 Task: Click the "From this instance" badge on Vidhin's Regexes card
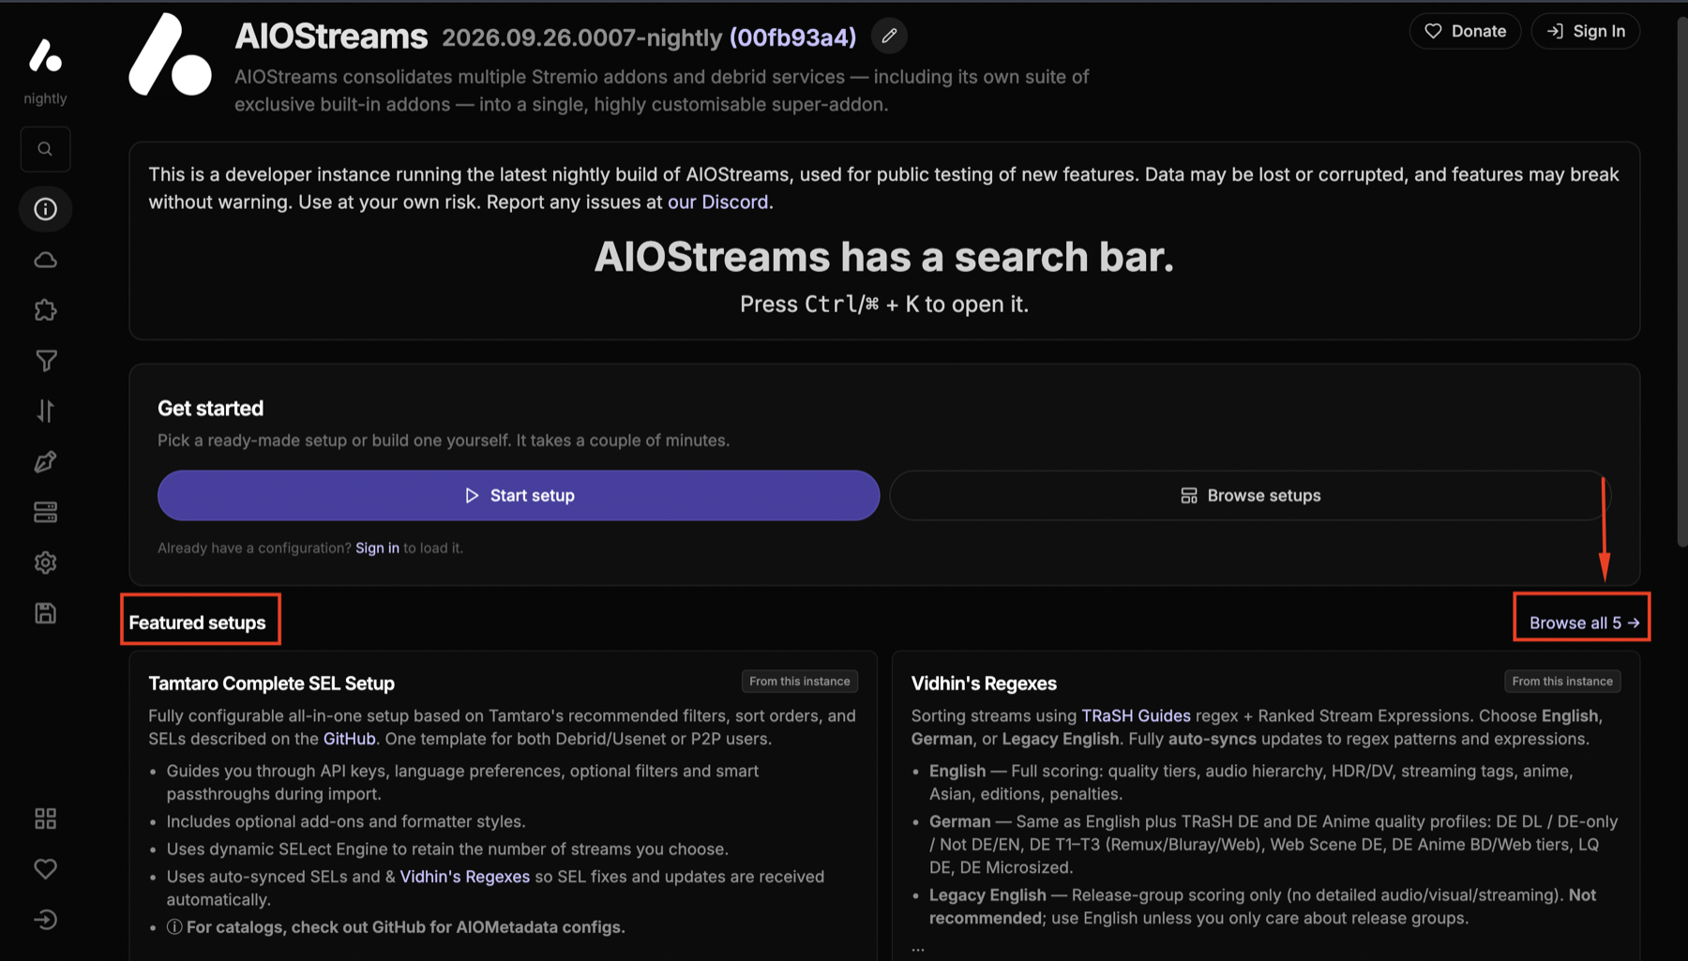[x=1562, y=682]
